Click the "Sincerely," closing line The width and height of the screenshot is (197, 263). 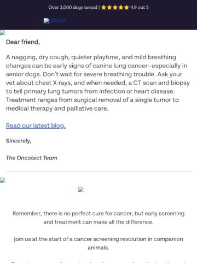click(19, 141)
